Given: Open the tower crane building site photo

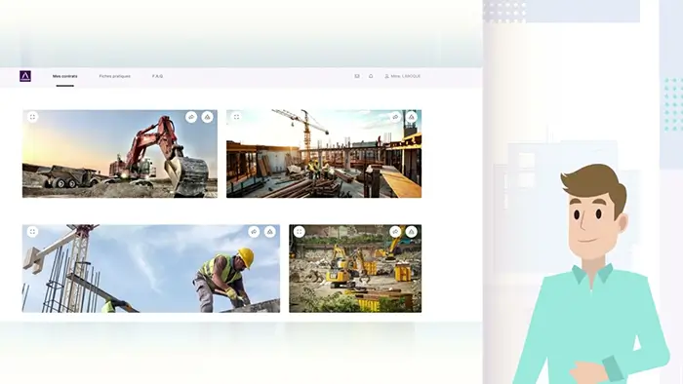Looking at the screenshot, I should tap(324, 154).
